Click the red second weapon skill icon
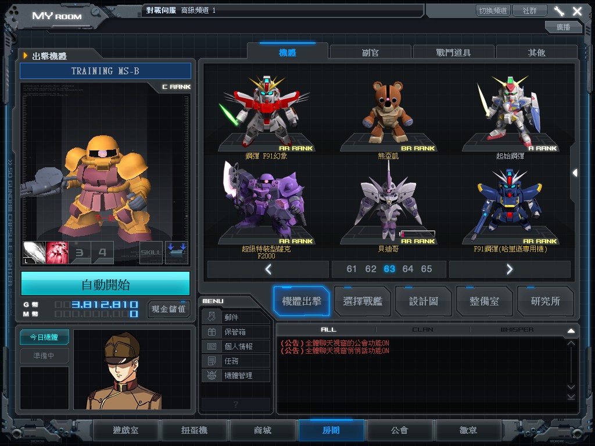Viewport: 595px width, 446px height. pyautogui.click(x=57, y=253)
